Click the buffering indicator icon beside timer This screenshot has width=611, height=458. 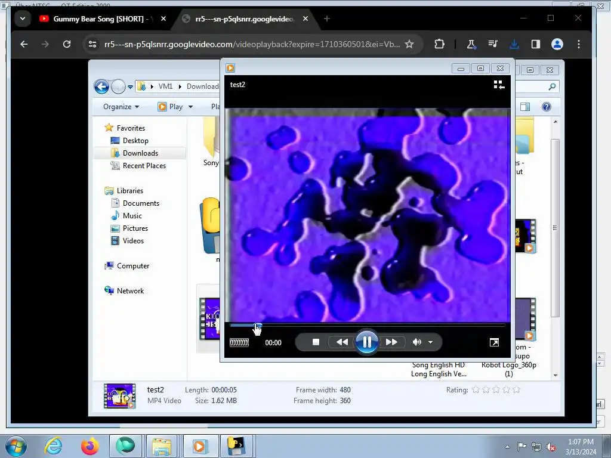click(239, 342)
